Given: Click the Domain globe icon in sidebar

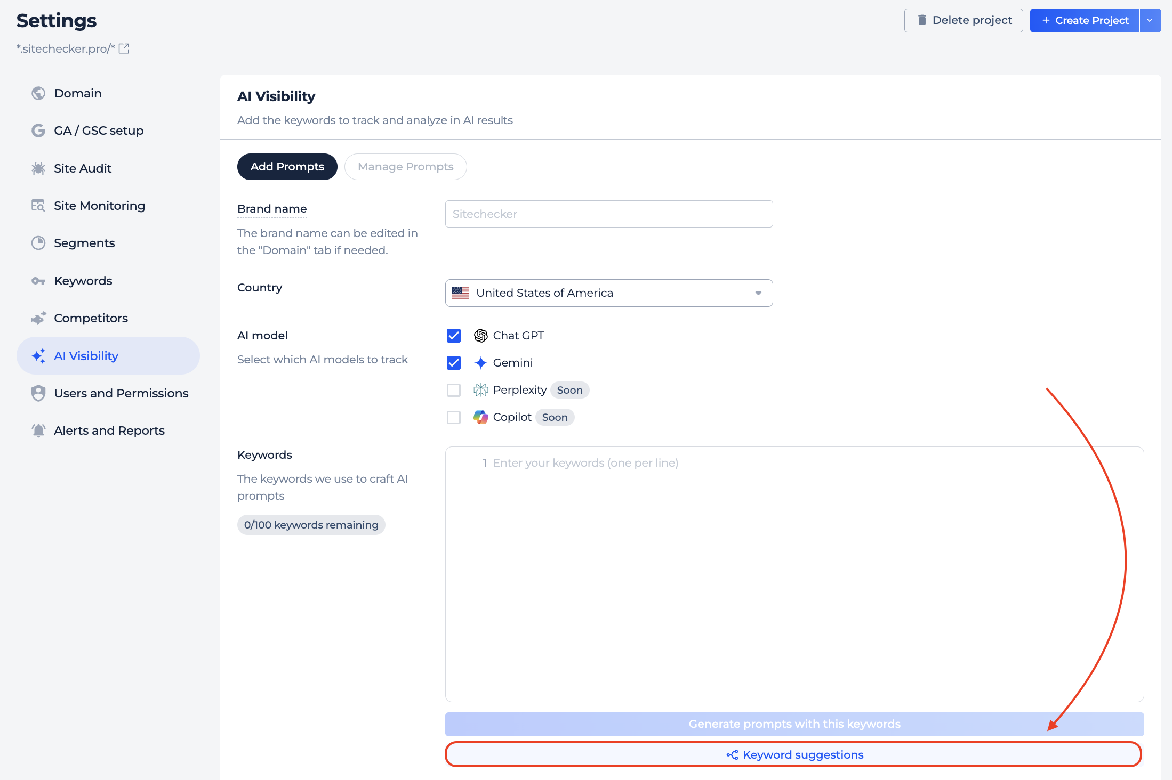Looking at the screenshot, I should point(38,93).
